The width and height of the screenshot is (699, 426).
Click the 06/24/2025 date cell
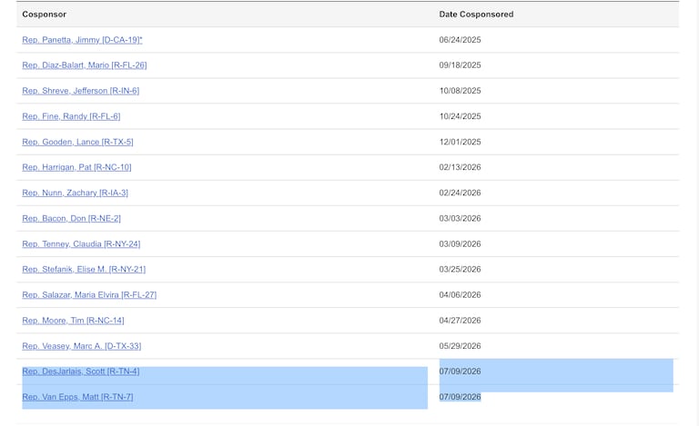(460, 40)
